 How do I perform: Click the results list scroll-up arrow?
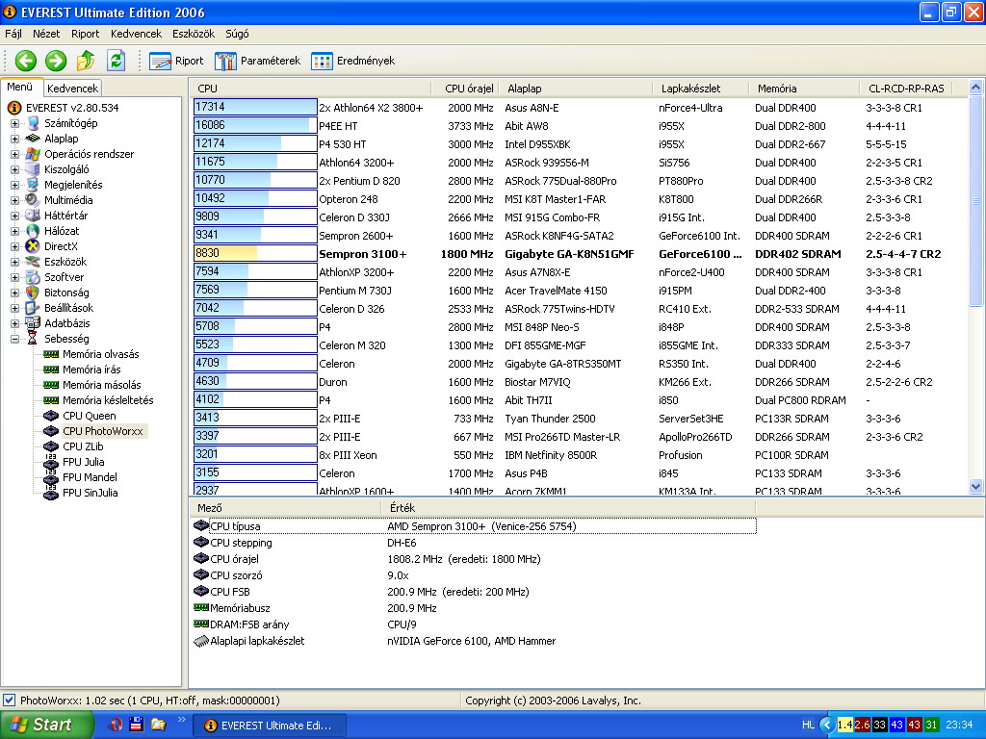976,88
